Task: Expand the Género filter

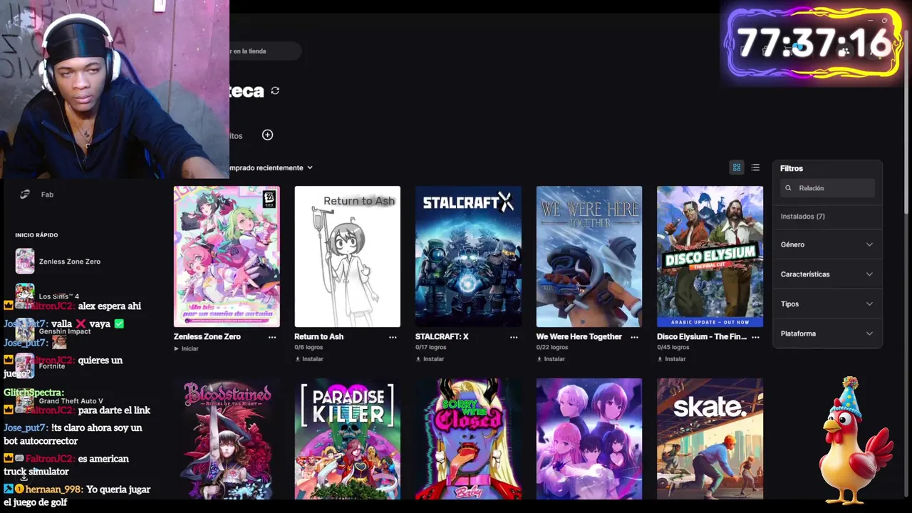Action: [826, 244]
